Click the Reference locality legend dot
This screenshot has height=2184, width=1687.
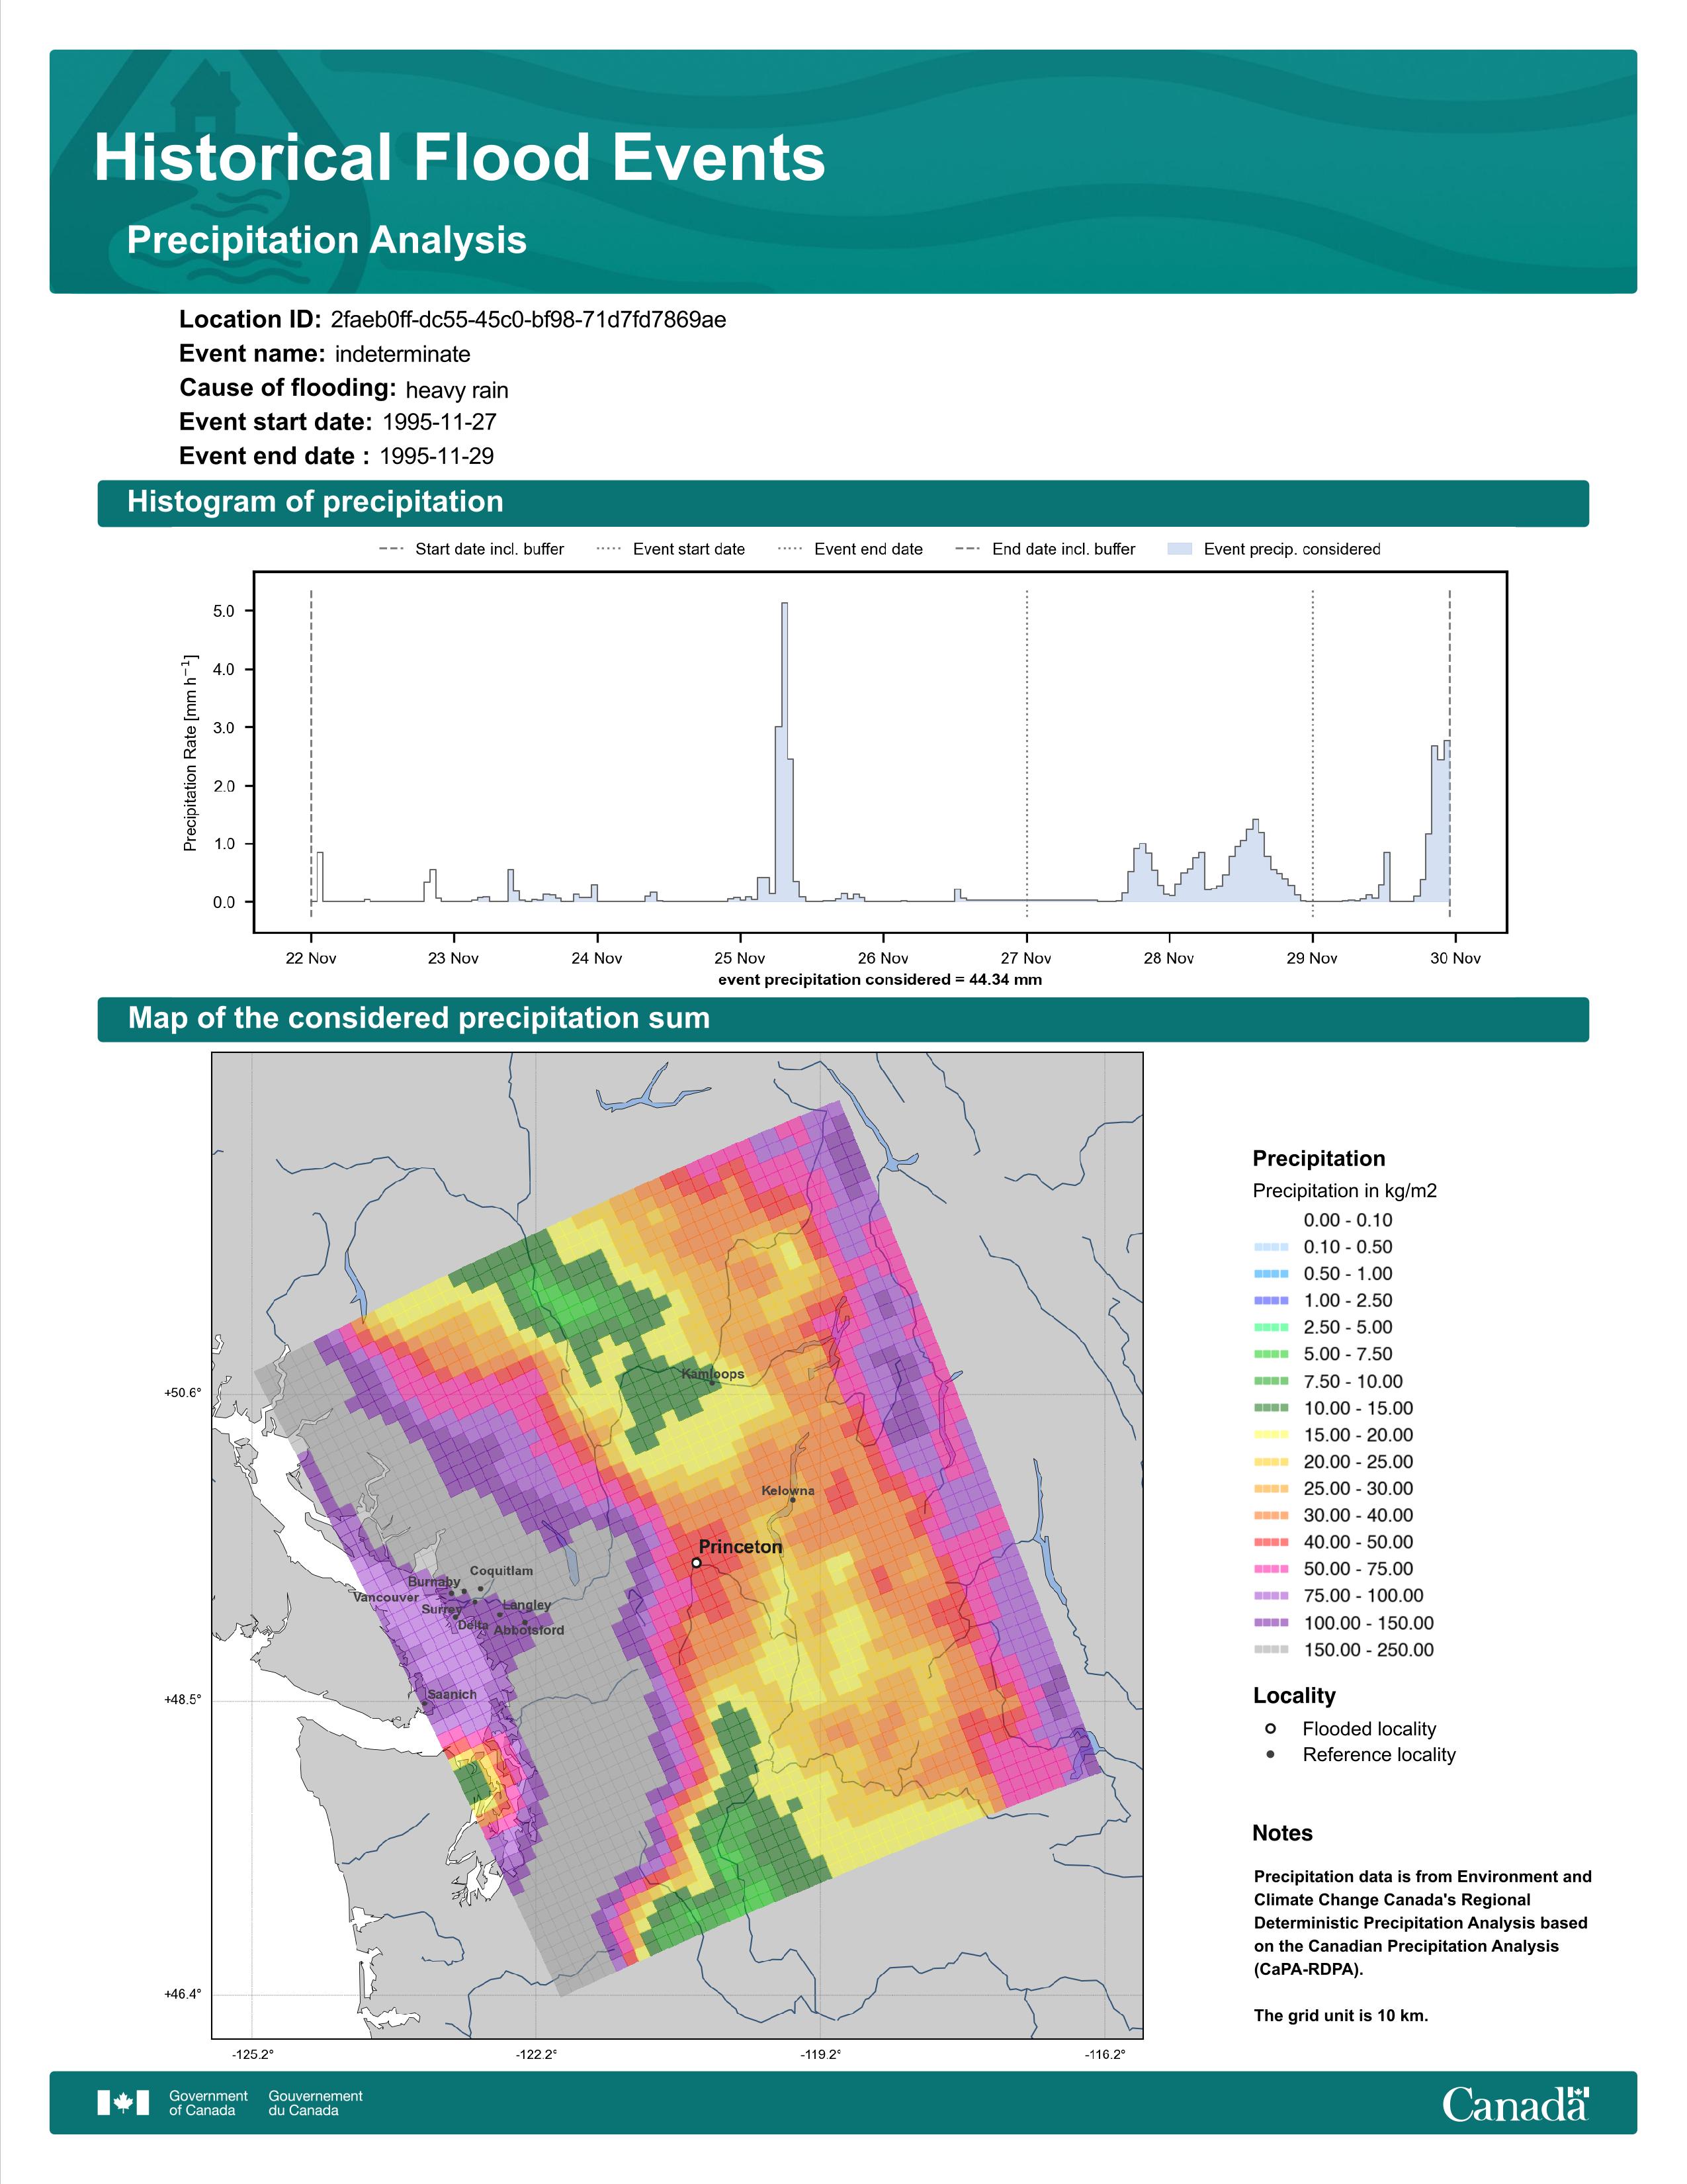pyautogui.click(x=1270, y=1754)
